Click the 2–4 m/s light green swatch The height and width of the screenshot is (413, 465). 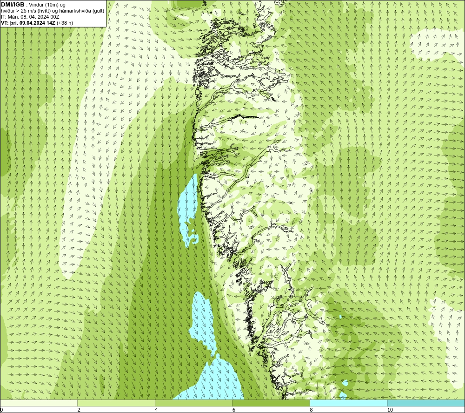click(116, 403)
